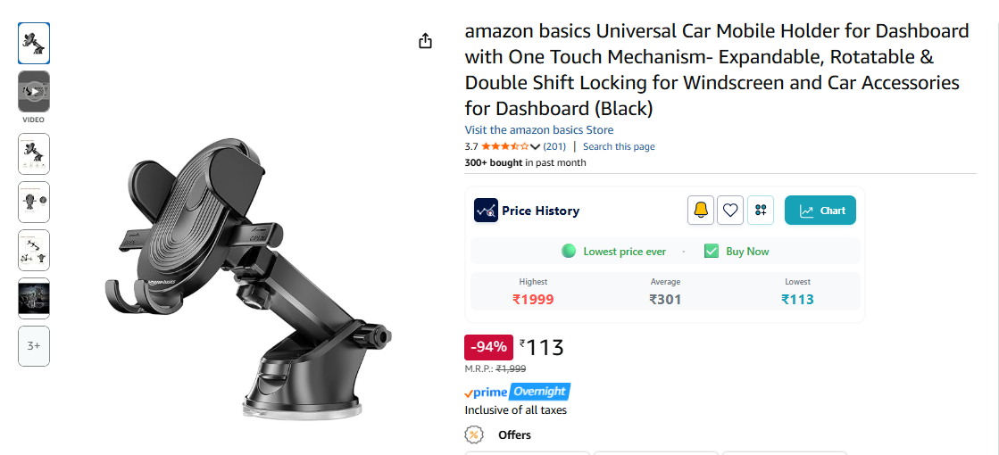The image size is (999, 455).
Task: Set a price alert with the bell icon
Action: 701,211
